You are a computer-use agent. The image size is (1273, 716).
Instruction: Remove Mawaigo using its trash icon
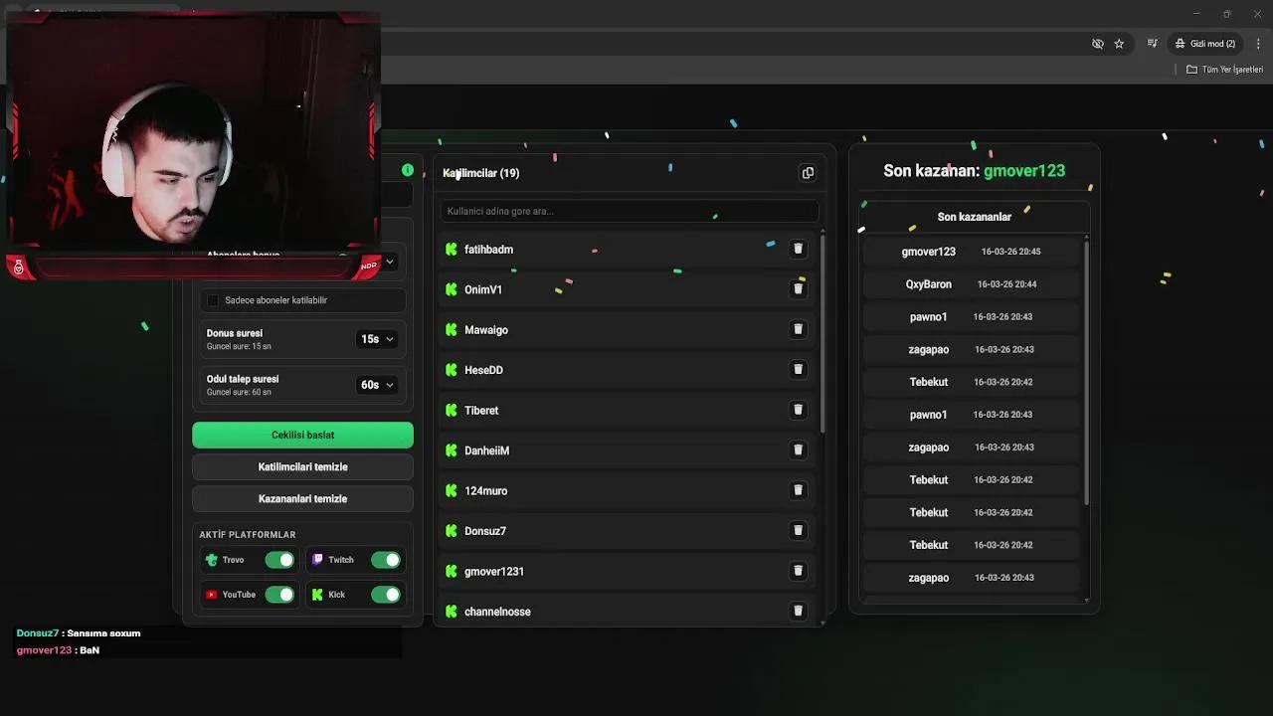click(x=799, y=329)
